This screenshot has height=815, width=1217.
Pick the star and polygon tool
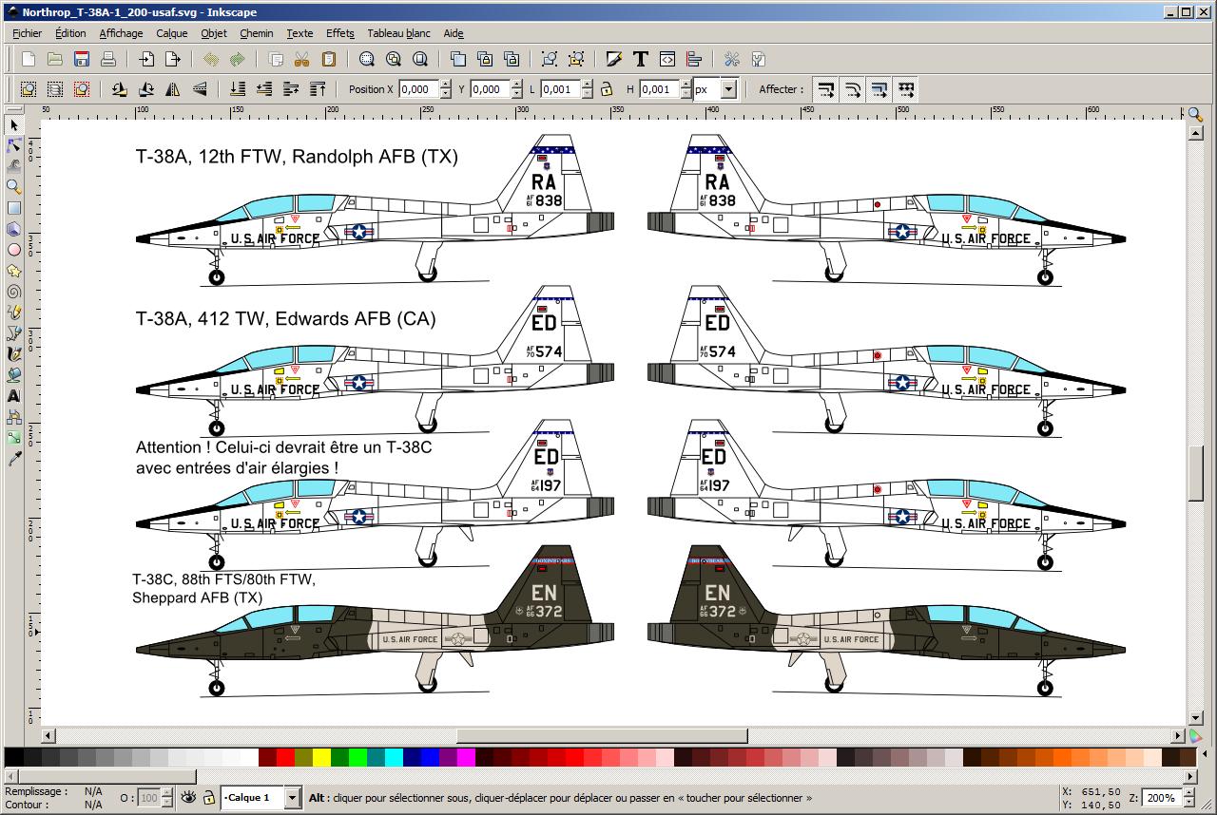[14, 271]
